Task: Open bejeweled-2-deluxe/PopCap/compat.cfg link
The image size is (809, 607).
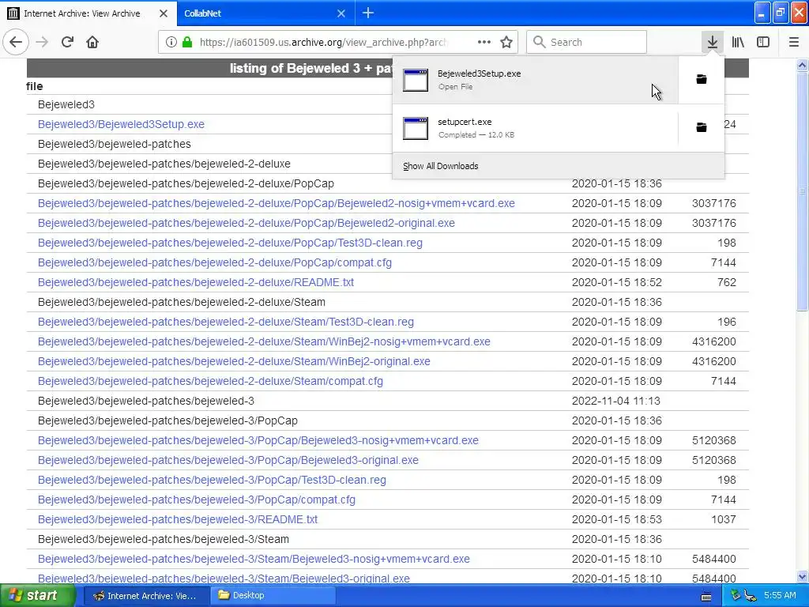Action: [x=215, y=262]
